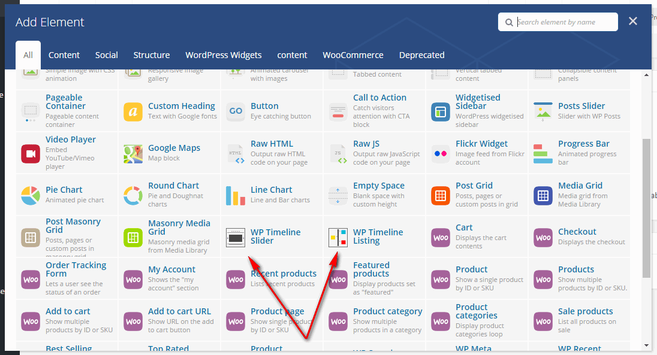Select the Post Grid orange icon
This screenshot has width=657, height=355.
pos(441,195)
